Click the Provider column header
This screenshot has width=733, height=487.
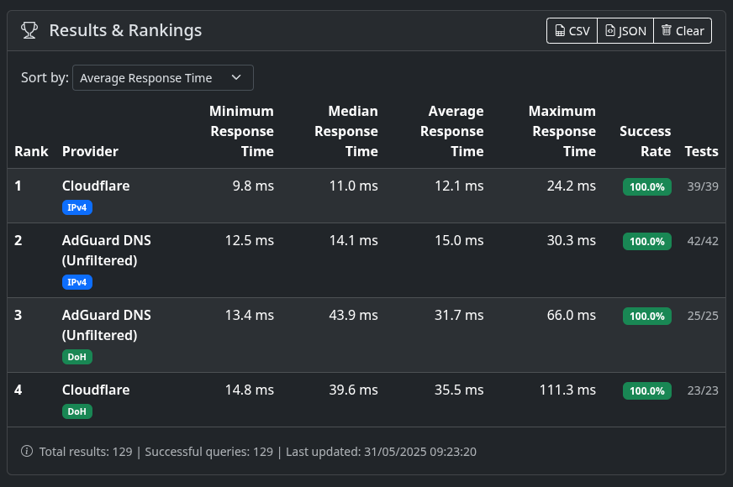(x=90, y=151)
